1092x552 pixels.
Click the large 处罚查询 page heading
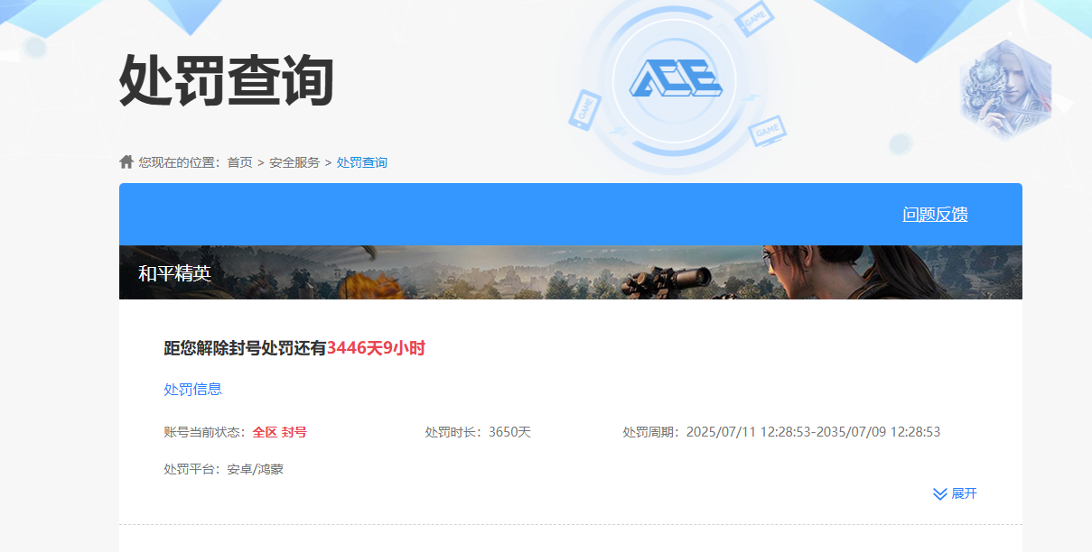[227, 81]
